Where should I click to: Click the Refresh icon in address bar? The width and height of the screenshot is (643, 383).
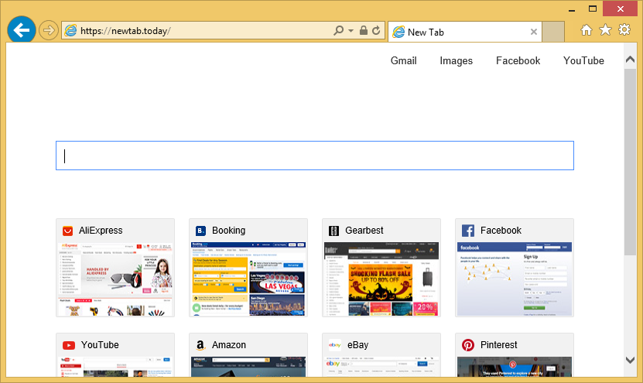coord(376,31)
